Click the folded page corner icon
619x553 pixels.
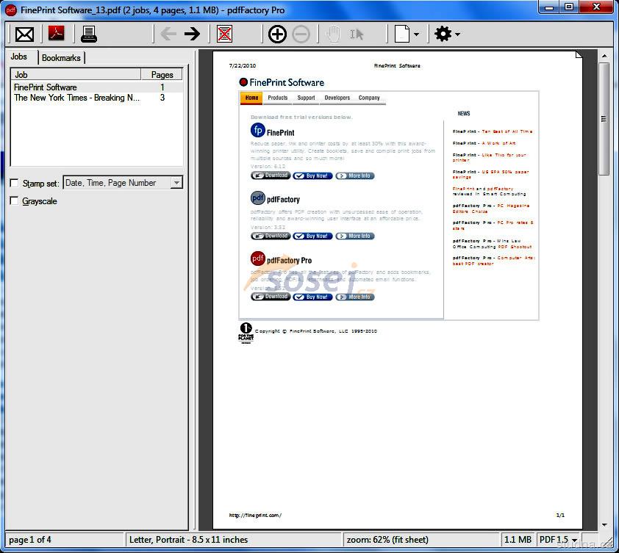(x=579, y=54)
